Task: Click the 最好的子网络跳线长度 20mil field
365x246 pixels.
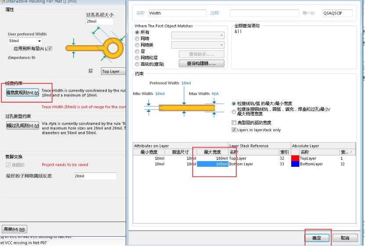Action: (x=95, y=176)
